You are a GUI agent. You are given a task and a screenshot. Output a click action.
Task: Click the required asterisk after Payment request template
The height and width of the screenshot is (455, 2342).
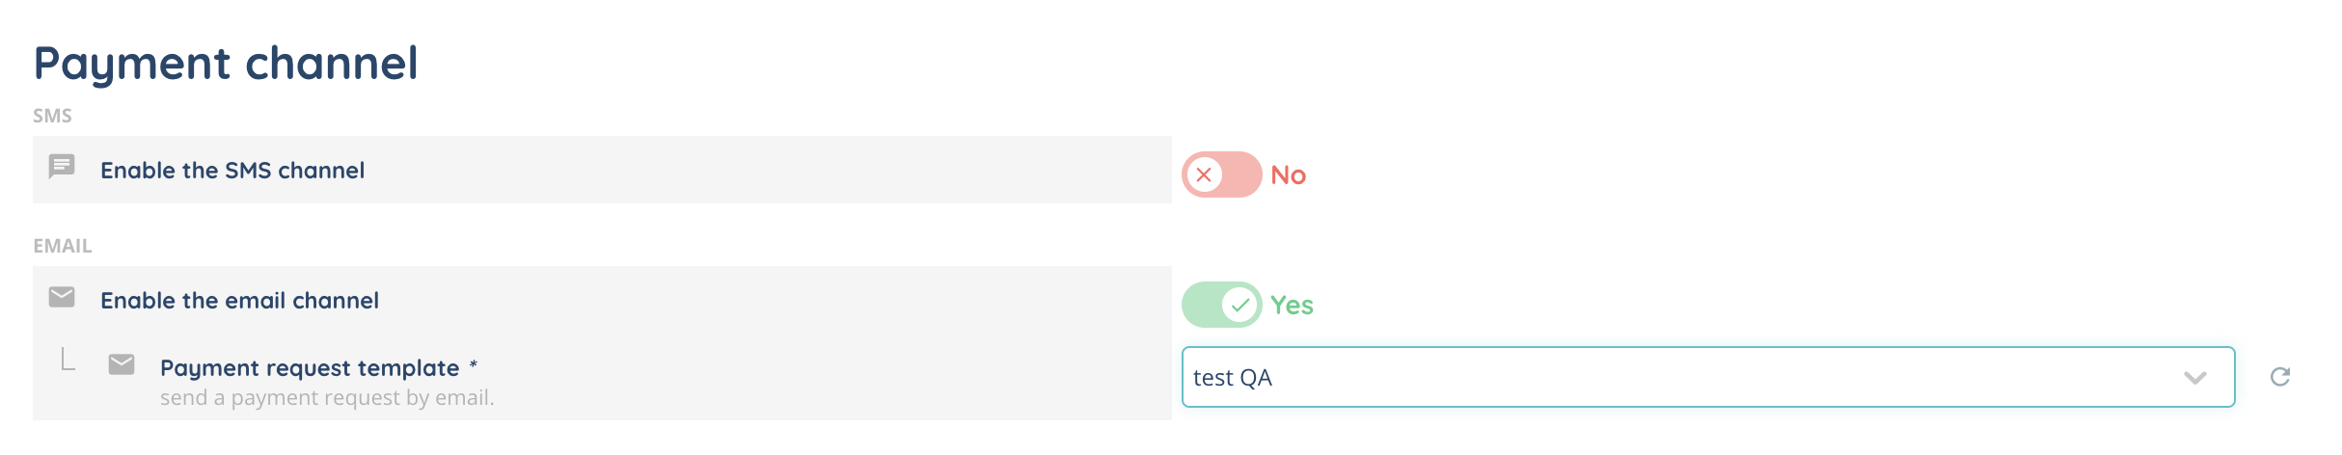pos(474,366)
